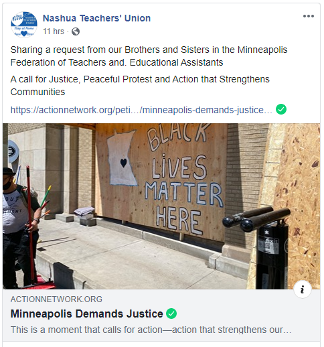
Task: Click the painted 'MATTER' word on the plywood
Action: point(184,194)
